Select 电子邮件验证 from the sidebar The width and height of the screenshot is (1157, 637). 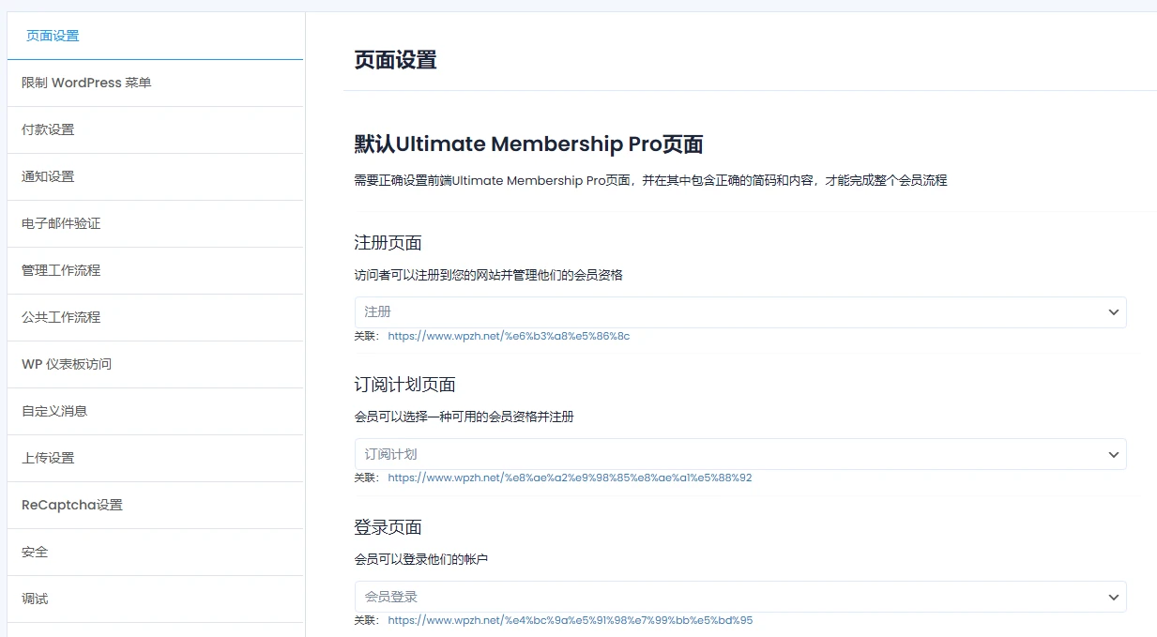[60, 223]
